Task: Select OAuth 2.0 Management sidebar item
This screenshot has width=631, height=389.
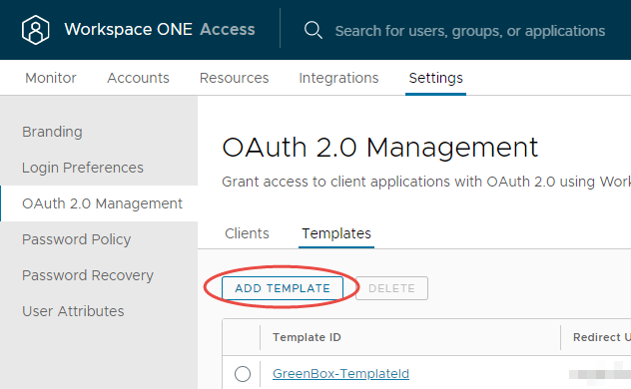Action: tap(99, 203)
